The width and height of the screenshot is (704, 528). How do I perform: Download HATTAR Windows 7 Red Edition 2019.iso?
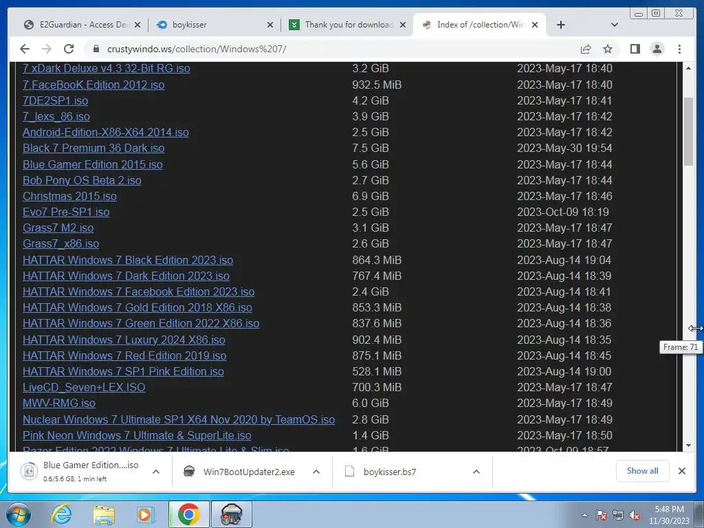coord(124,355)
